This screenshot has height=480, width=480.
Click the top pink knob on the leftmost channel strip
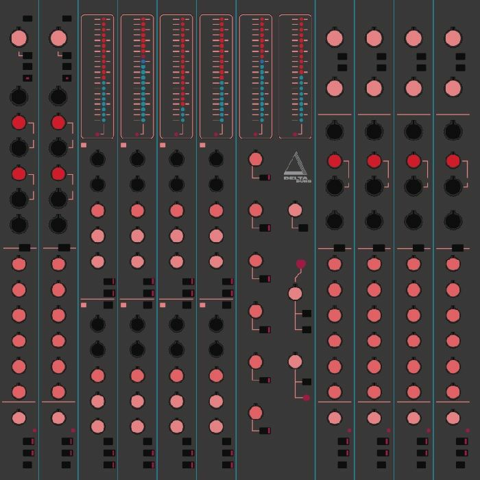(19, 38)
